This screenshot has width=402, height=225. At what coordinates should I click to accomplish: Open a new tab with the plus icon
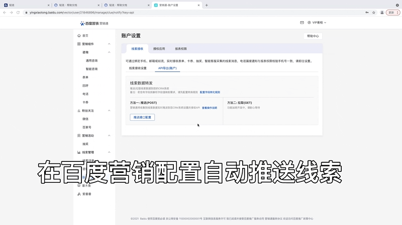[207, 5]
